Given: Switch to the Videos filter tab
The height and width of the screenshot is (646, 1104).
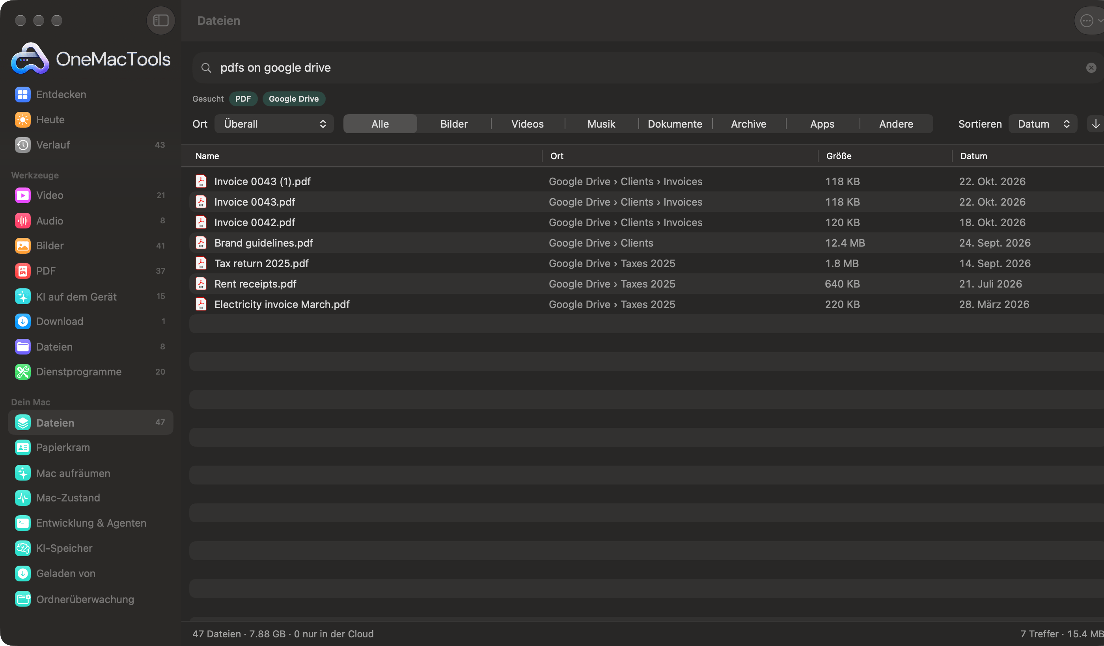Looking at the screenshot, I should click(x=528, y=124).
